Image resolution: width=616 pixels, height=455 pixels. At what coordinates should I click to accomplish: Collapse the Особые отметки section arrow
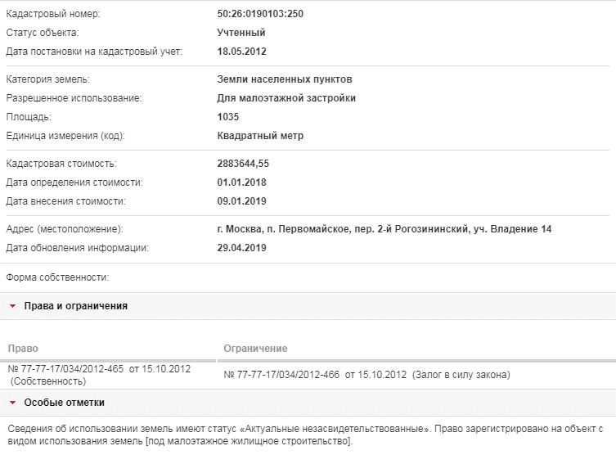point(12,403)
